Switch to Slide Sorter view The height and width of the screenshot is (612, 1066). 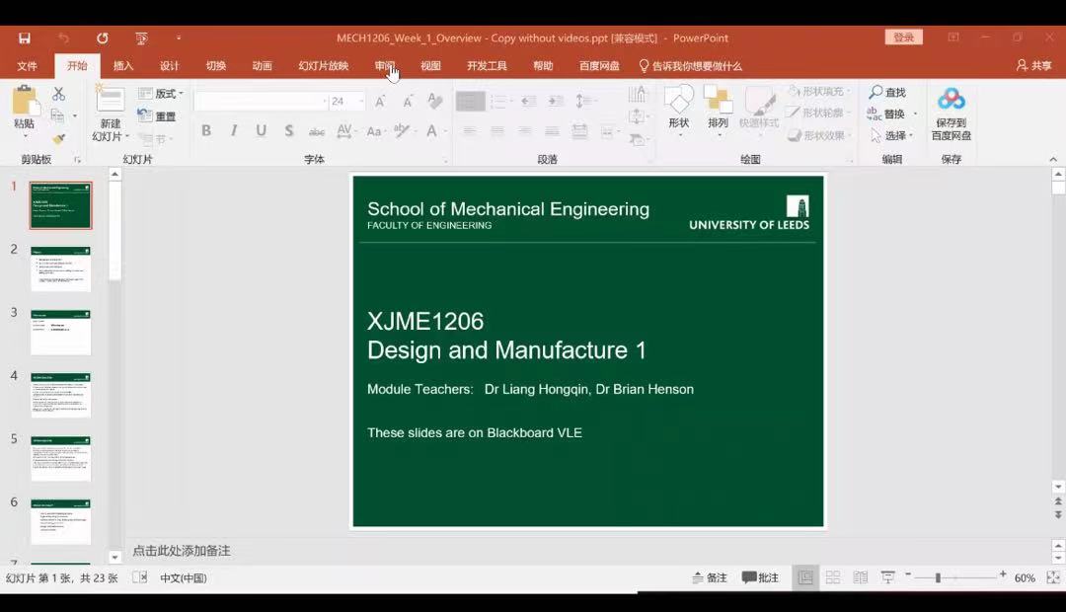pos(833,577)
